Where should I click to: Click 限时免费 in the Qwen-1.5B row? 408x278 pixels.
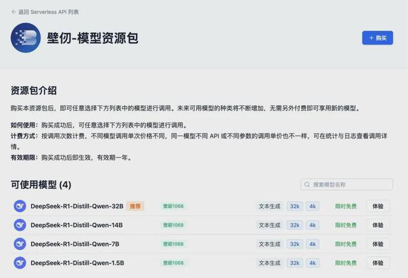[346, 263]
